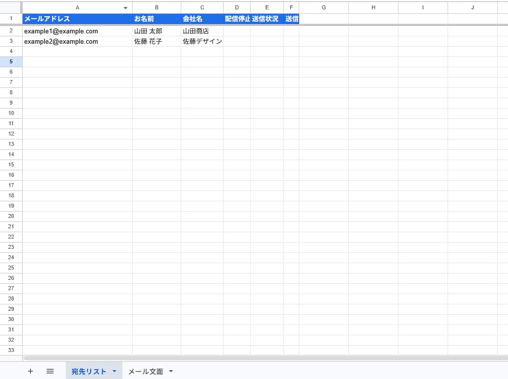Select row 33 header
508x379 pixels.
point(11,350)
